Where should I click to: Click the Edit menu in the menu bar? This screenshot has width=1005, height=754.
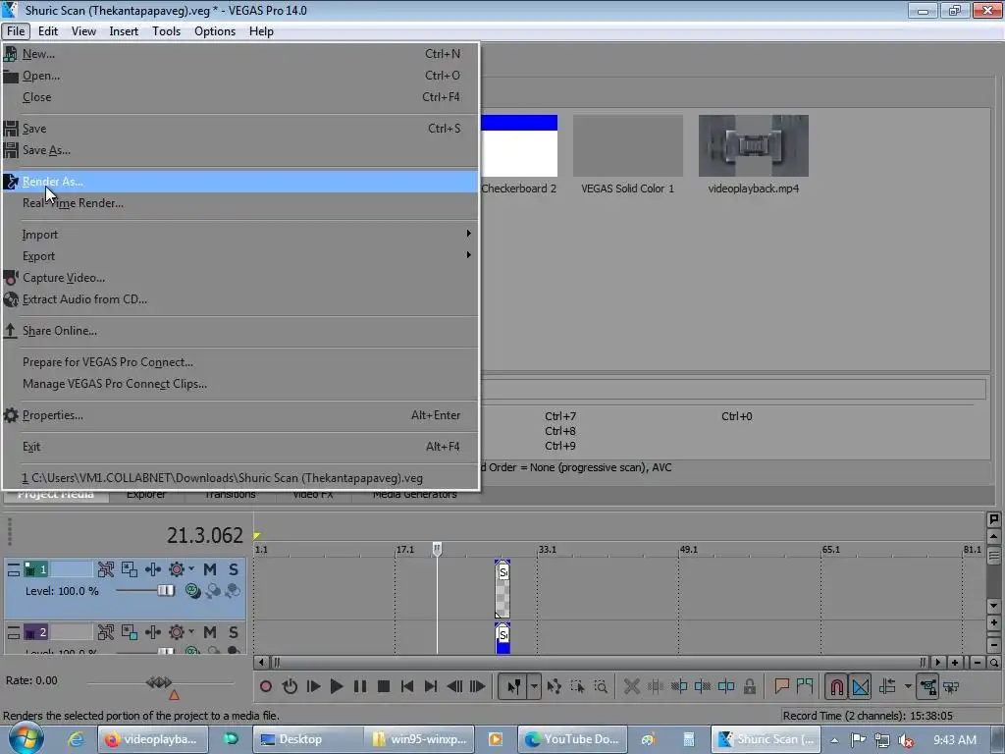coord(47,31)
